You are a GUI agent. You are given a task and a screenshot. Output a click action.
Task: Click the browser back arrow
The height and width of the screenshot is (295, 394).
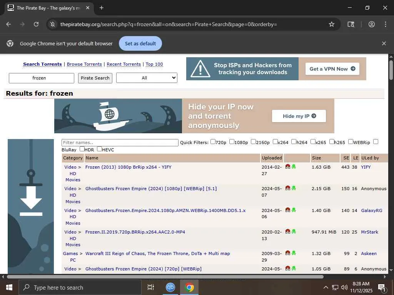[x=8, y=24]
